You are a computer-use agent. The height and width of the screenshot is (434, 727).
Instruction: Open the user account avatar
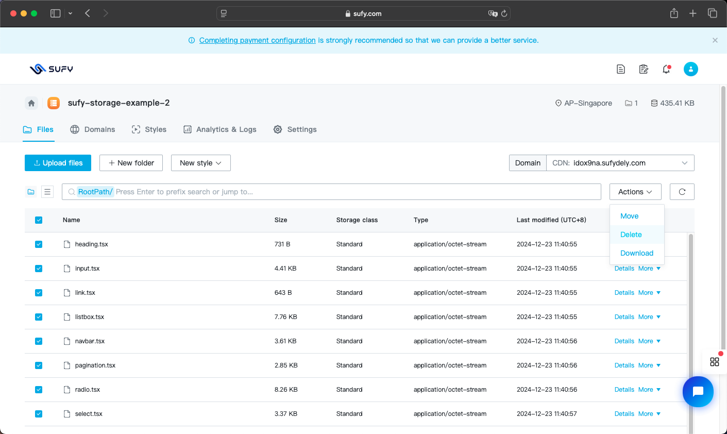point(691,69)
